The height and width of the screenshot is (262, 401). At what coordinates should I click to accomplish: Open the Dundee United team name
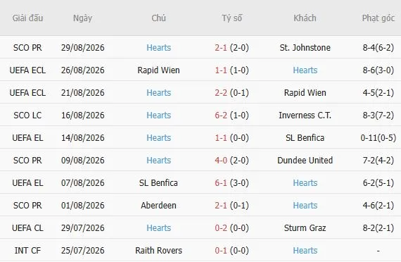(x=305, y=161)
